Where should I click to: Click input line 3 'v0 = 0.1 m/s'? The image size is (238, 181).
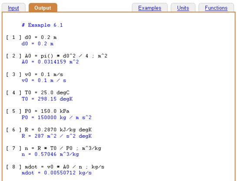click(x=35, y=74)
